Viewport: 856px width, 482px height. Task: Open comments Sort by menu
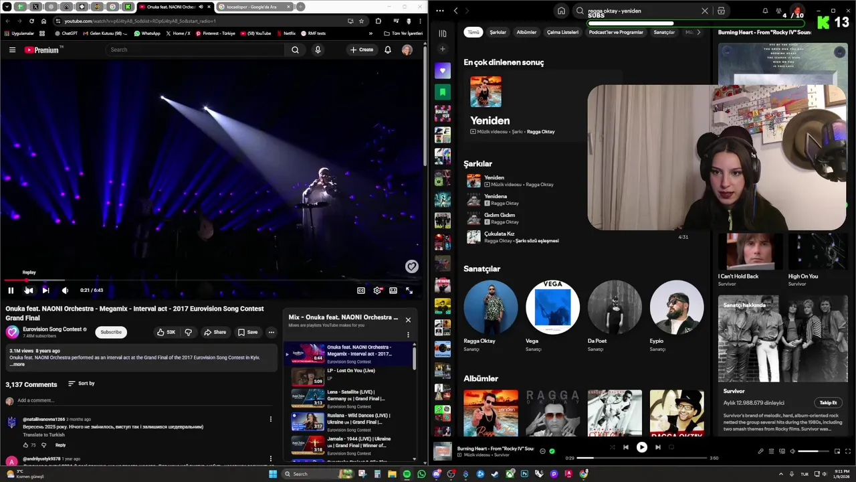[x=82, y=384]
